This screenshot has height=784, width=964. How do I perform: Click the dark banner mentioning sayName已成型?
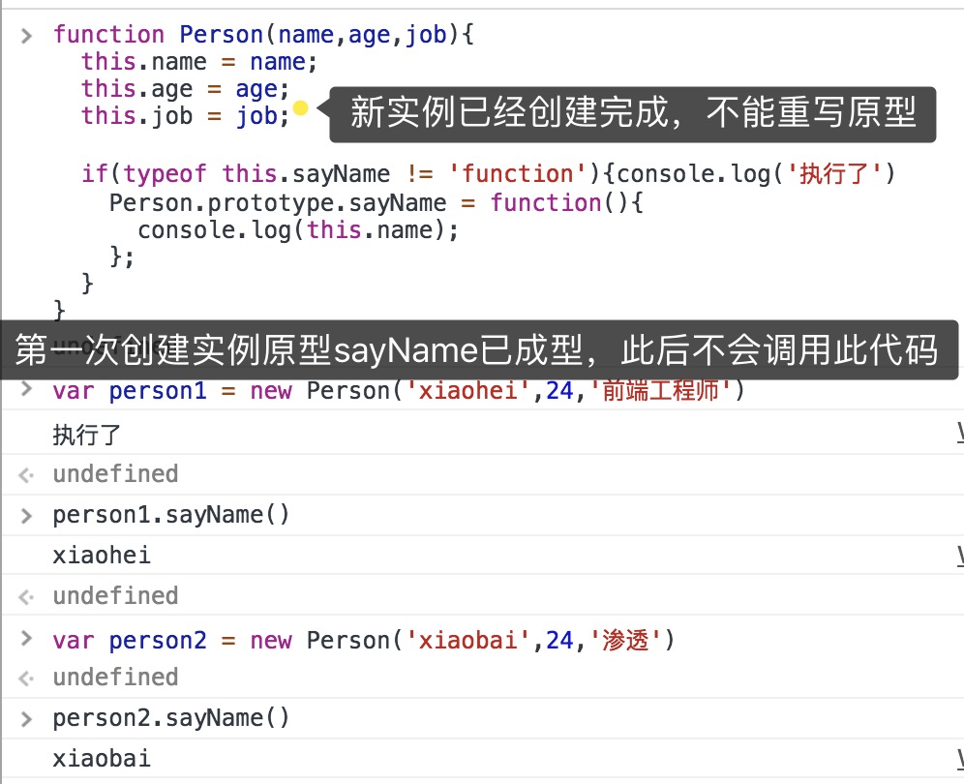(x=478, y=350)
